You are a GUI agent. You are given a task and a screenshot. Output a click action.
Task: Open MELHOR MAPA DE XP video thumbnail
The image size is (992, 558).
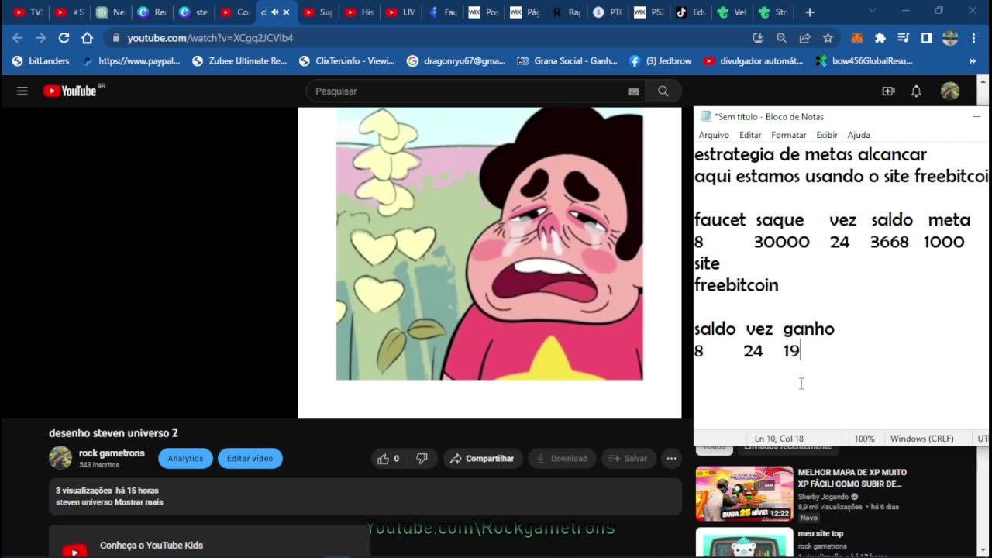744,494
